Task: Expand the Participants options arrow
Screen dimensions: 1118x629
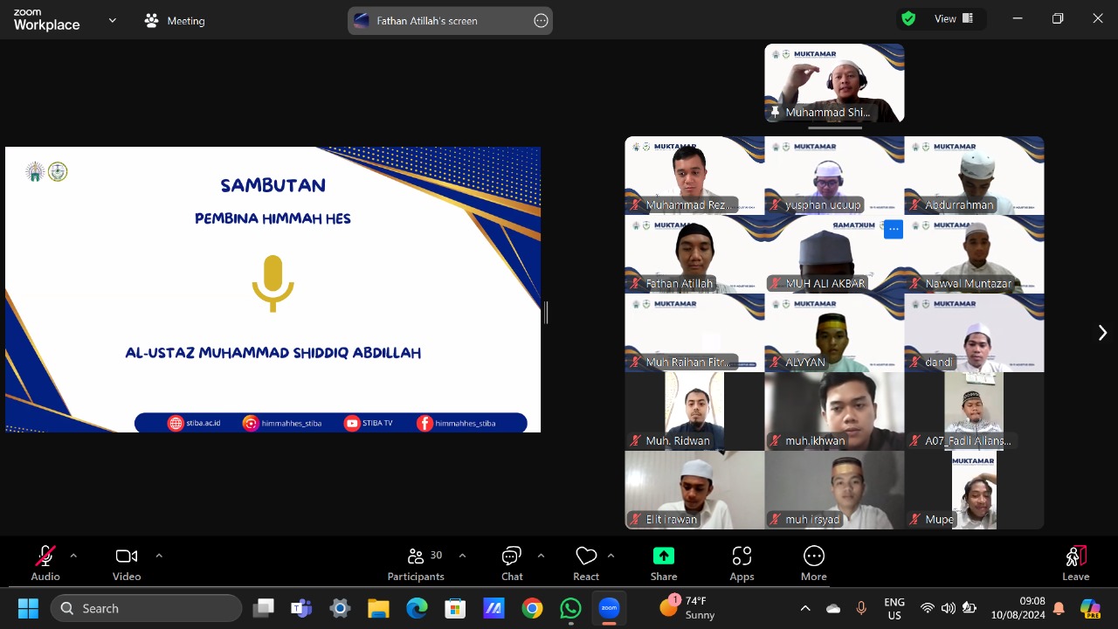Action: coord(462,556)
